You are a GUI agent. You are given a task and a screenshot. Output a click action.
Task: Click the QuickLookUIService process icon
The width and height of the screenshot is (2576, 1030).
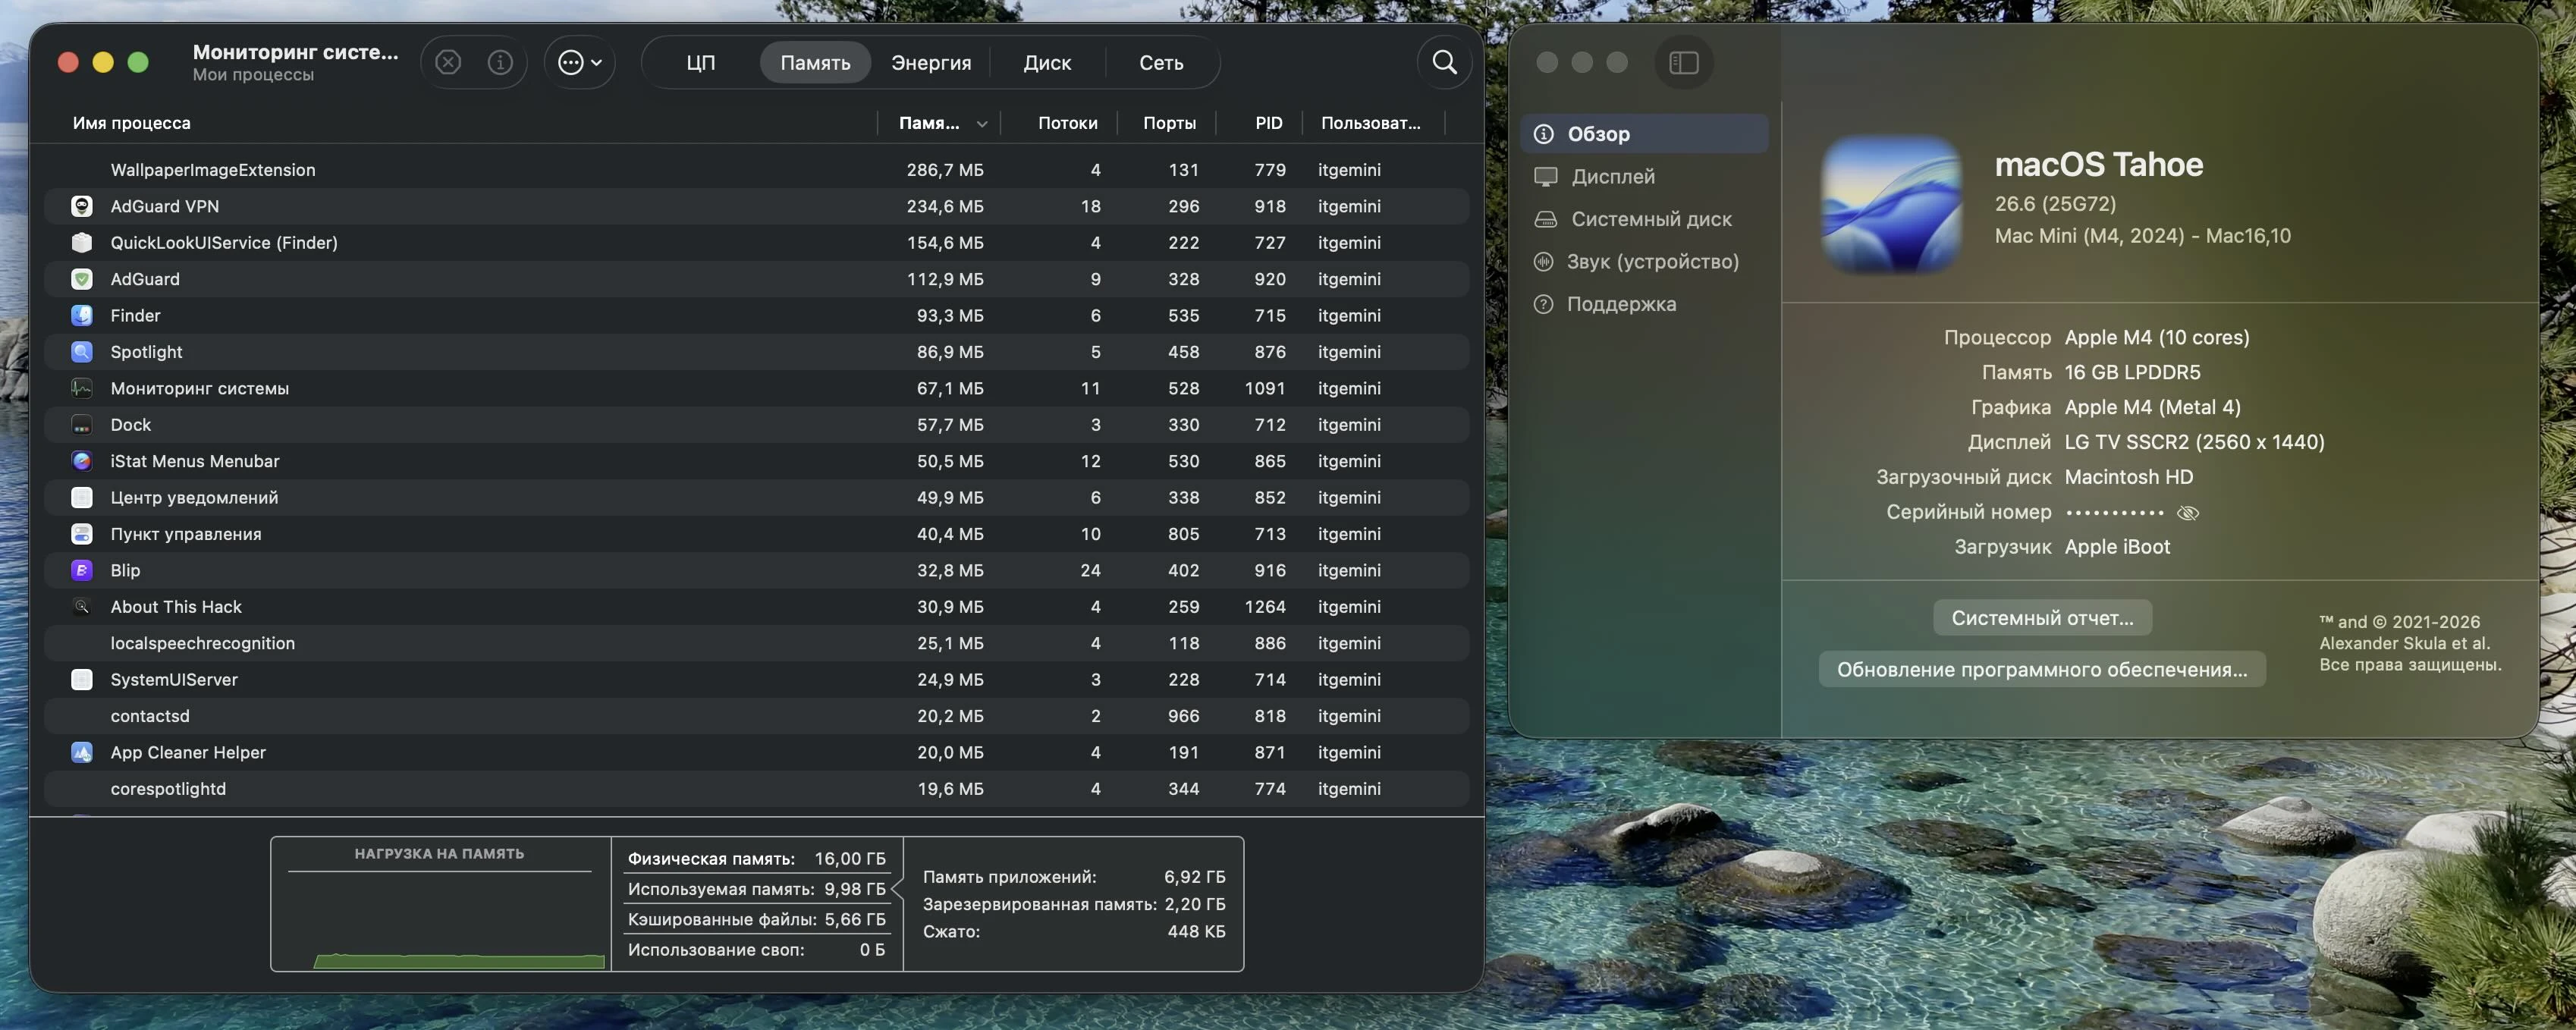tap(82, 242)
